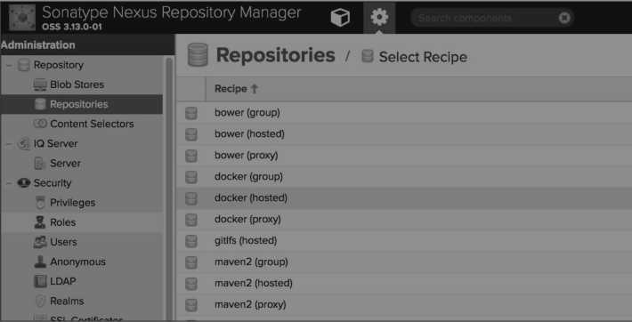Screen dimensions: 632x322
Task: Collapse the Security tree node
Action: [x=9, y=183]
